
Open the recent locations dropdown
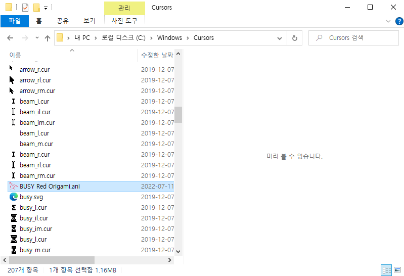point(37,38)
